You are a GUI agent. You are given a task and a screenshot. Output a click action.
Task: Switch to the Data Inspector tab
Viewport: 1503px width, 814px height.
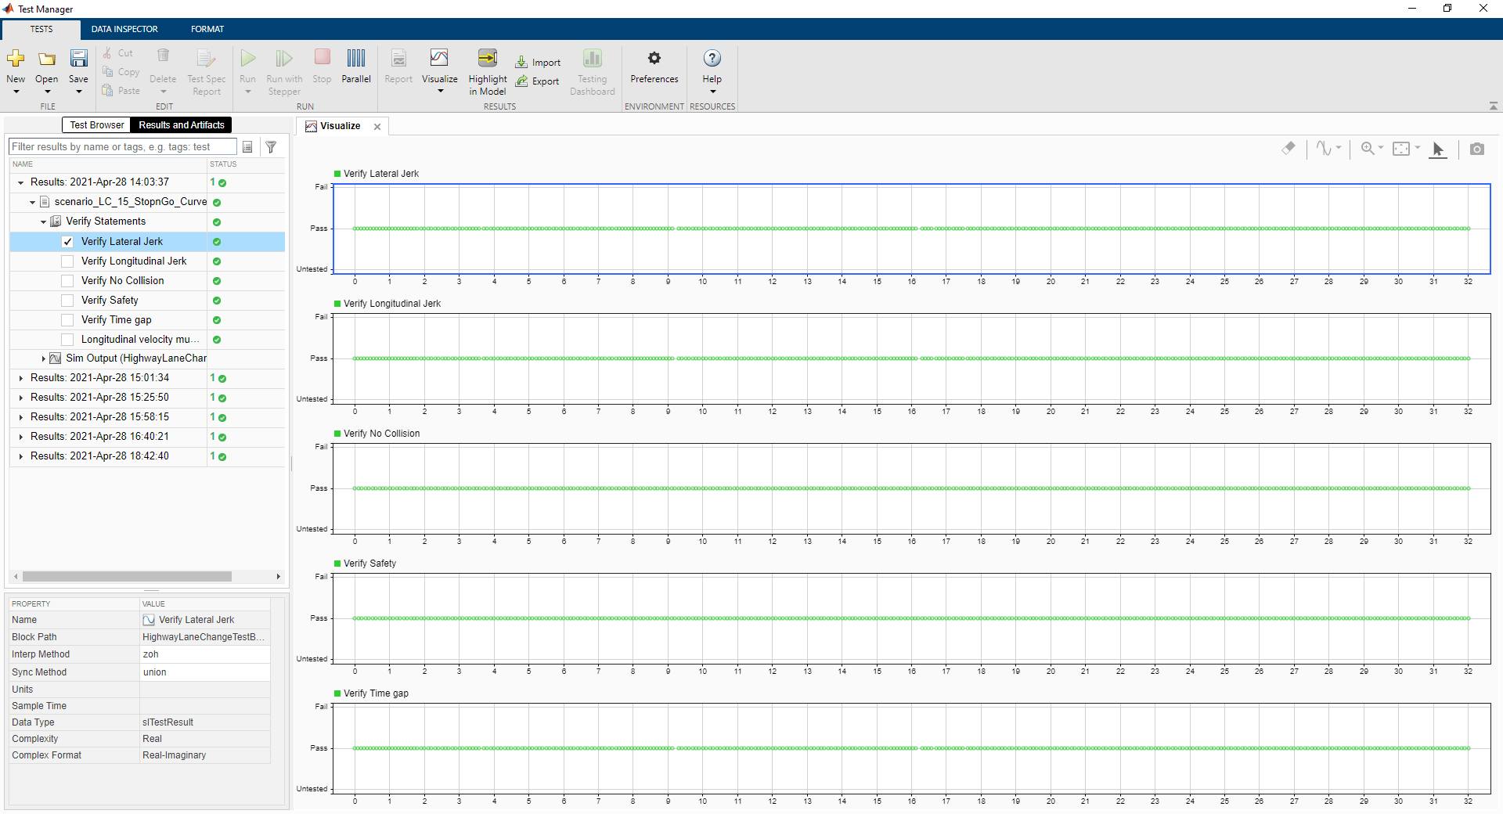(124, 29)
